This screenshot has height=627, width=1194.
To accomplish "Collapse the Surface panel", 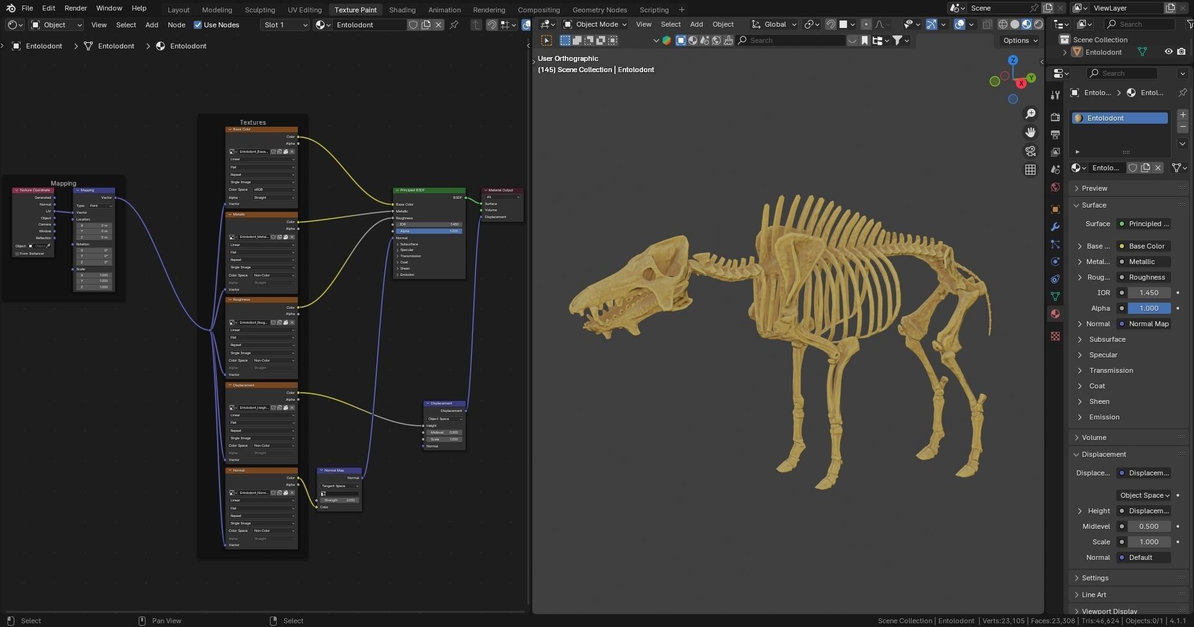I will click(x=1093, y=205).
